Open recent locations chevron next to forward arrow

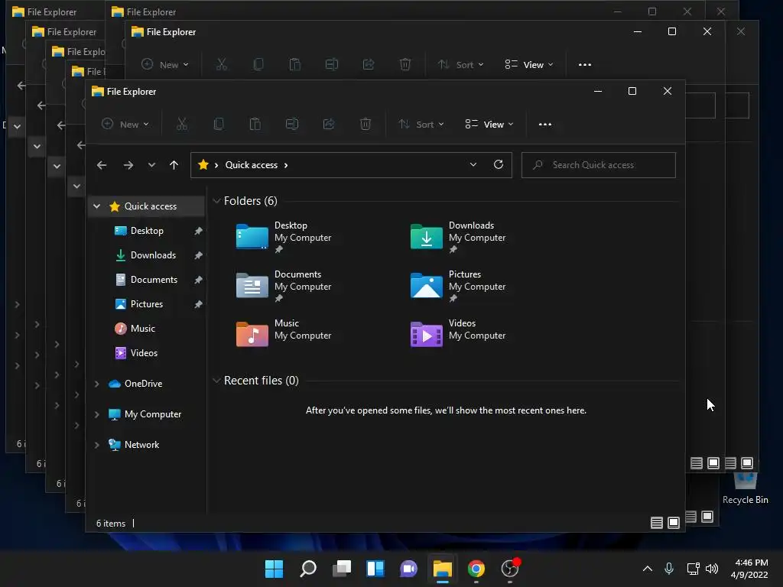pyautogui.click(x=151, y=165)
